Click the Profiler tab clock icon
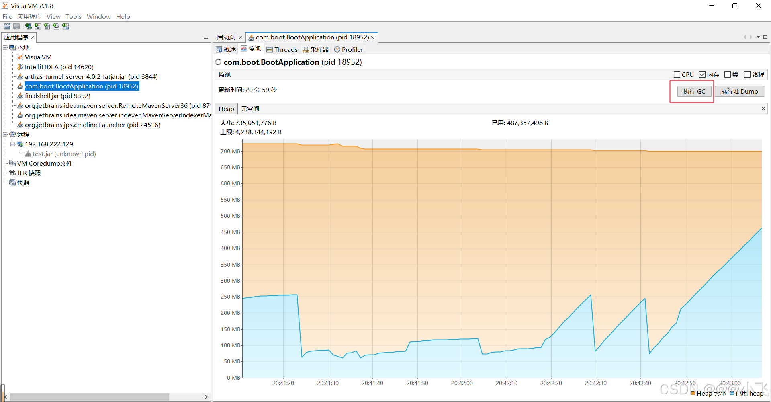This screenshot has height=402, width=771. tap(337, 49)
